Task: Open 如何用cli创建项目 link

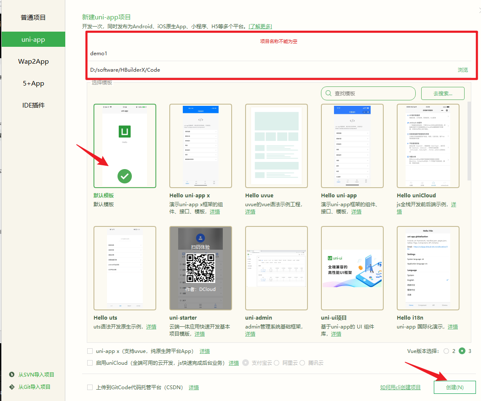Action: click(x=400, y=388)
